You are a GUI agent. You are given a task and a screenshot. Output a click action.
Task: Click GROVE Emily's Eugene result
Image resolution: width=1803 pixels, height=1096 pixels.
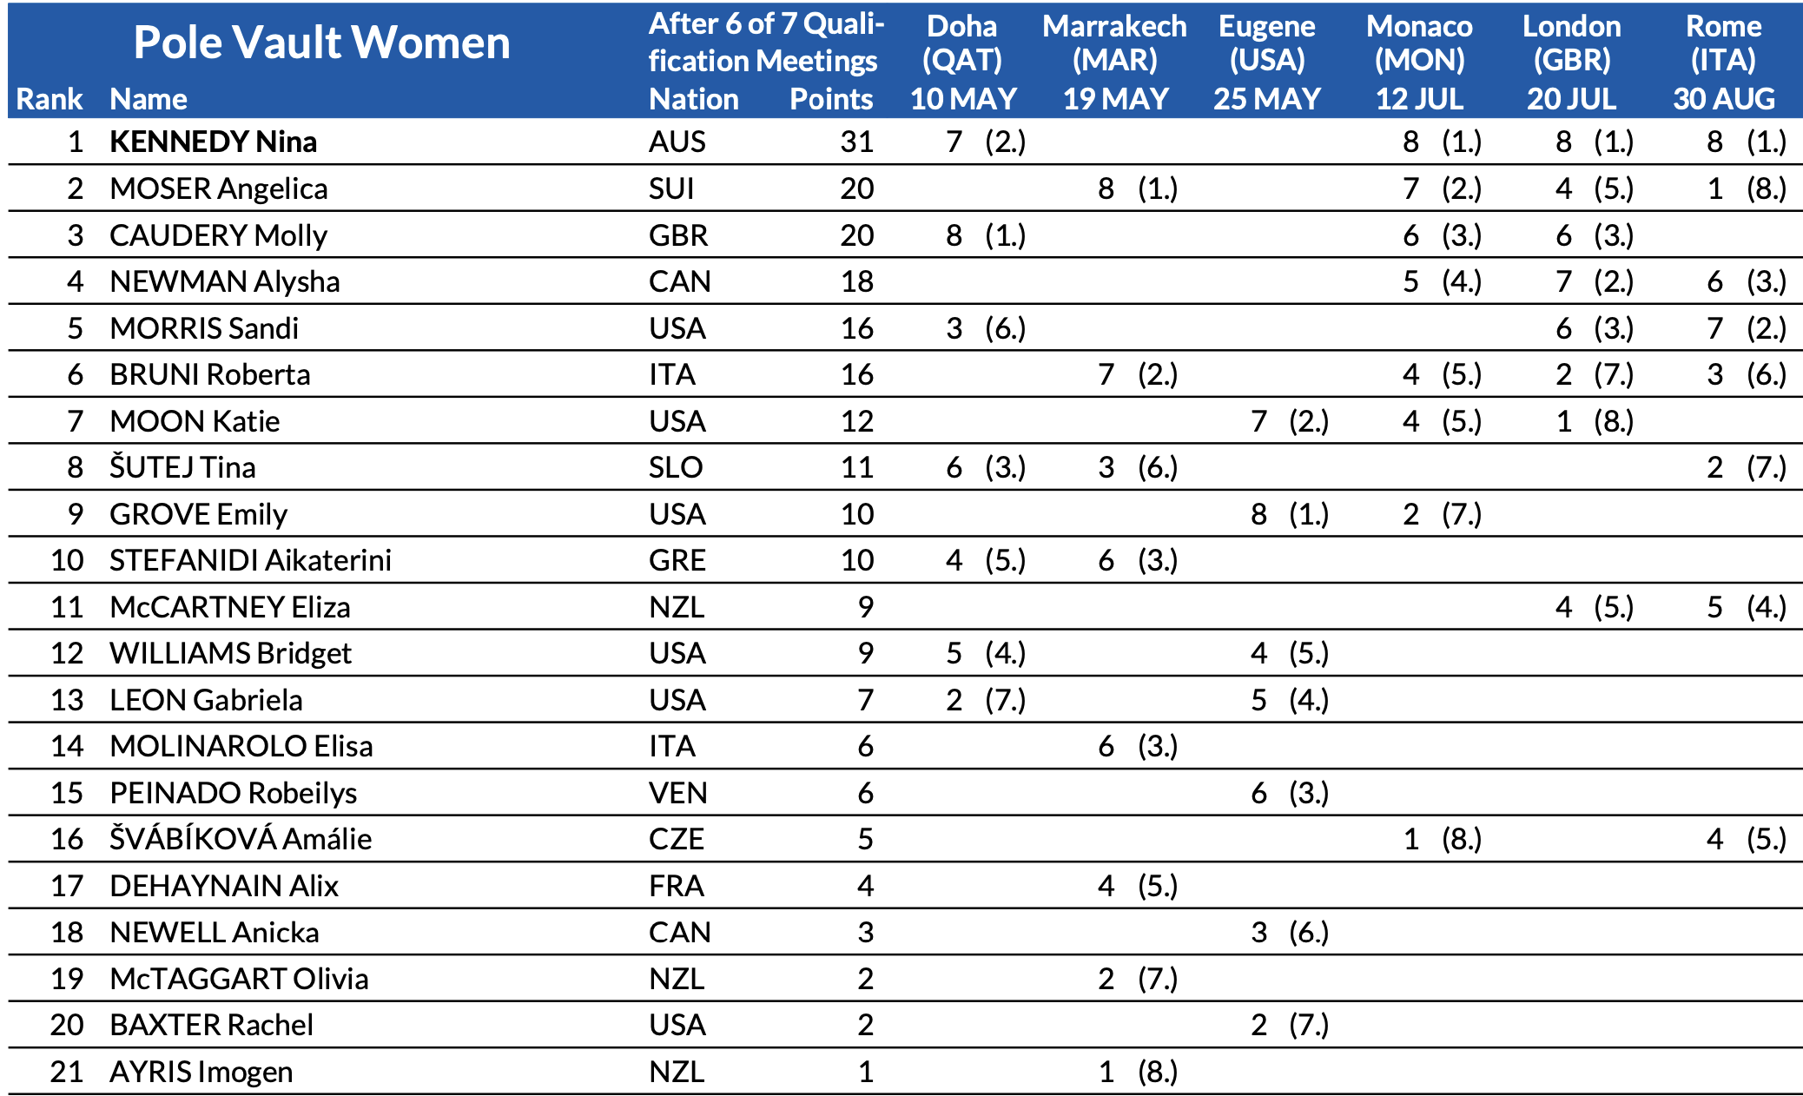pos(1289,514)
